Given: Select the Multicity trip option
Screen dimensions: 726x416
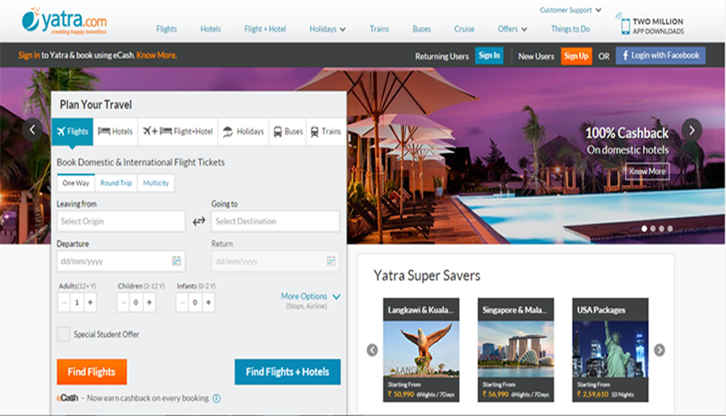Looking at the screenshot, I should pos(156,183).
